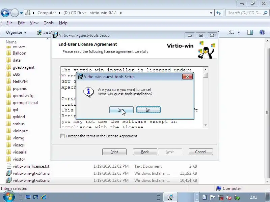Click the muted volume tray icon

[x=229, y=198]
